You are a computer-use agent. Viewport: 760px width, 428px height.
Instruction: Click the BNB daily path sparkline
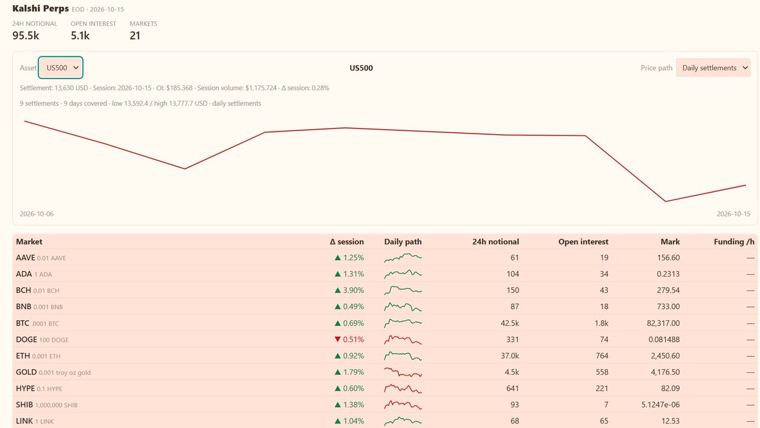tap(403, 306)
